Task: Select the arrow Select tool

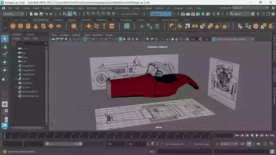Action: pos(5,38)
